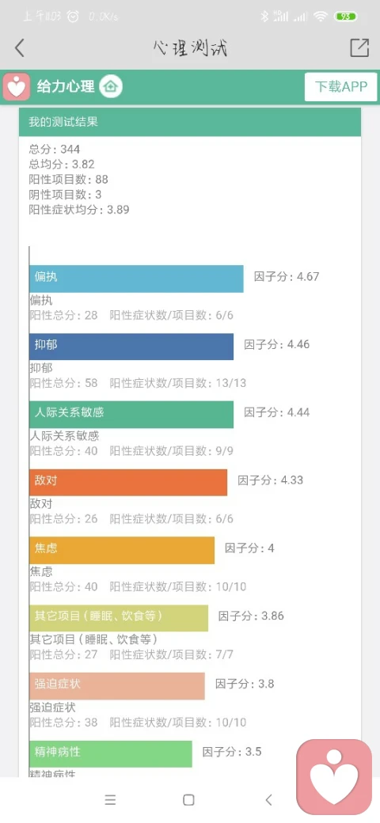
Task: Open the Android recent apps menu icon
Action: point(110,799)
